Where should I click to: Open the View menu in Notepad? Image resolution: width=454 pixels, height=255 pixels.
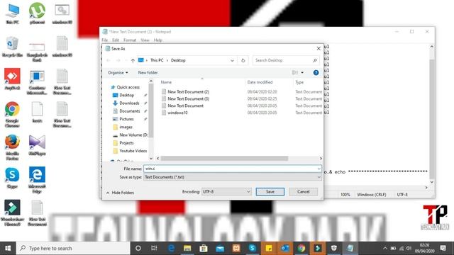coord(145,40)
